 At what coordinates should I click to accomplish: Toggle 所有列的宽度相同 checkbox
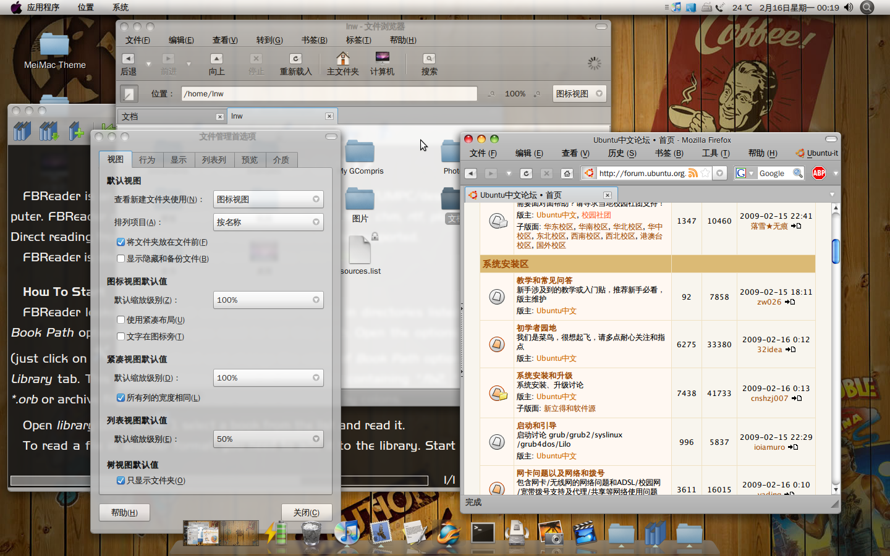121,398
